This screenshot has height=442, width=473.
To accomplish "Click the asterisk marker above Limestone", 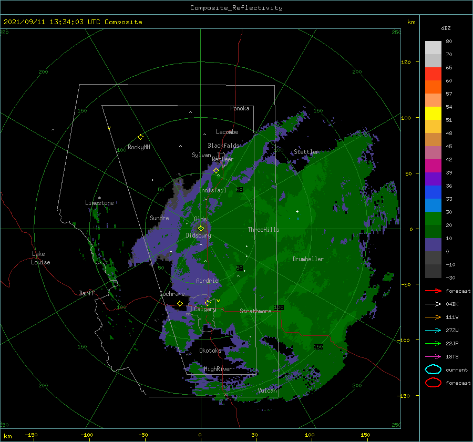I will 99,198.
